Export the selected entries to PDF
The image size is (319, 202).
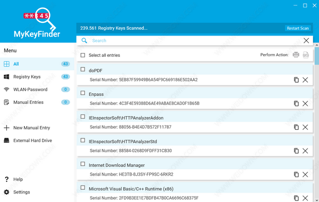[306, 55]
